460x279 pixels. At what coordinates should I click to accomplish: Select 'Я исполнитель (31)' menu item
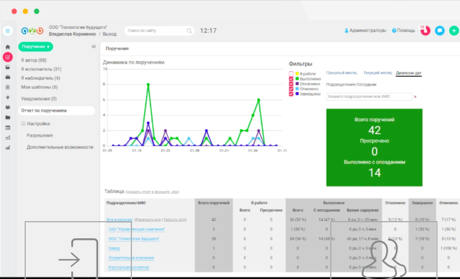pyautogui.click(x=41, y=69)
